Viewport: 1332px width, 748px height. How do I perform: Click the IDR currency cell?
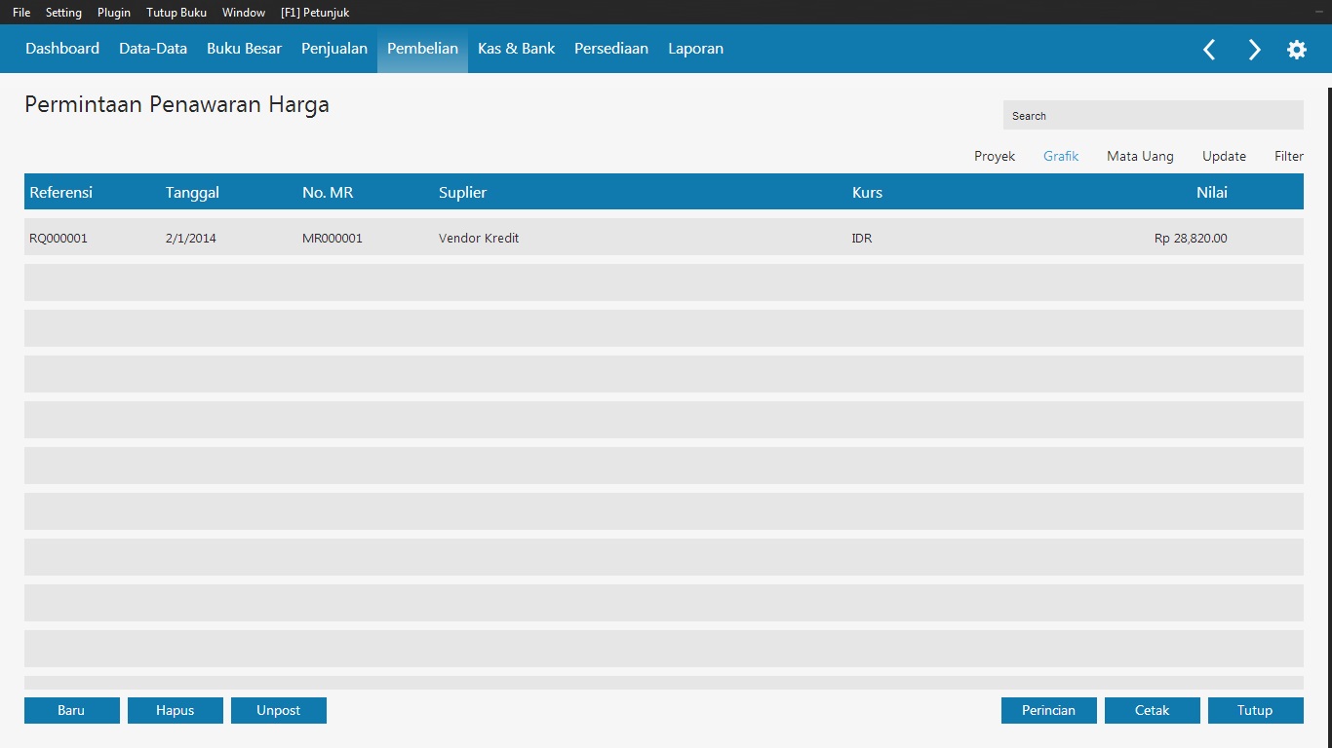tap(862, 238)
